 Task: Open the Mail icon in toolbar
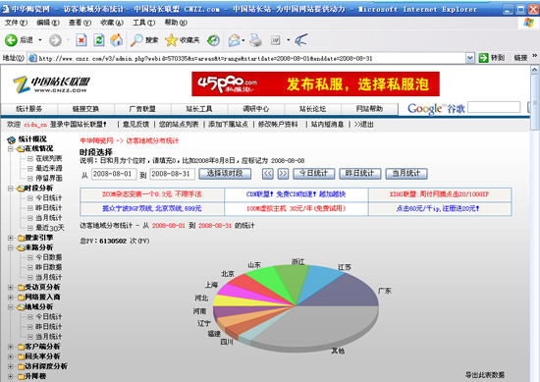click(x=235, y=40)
